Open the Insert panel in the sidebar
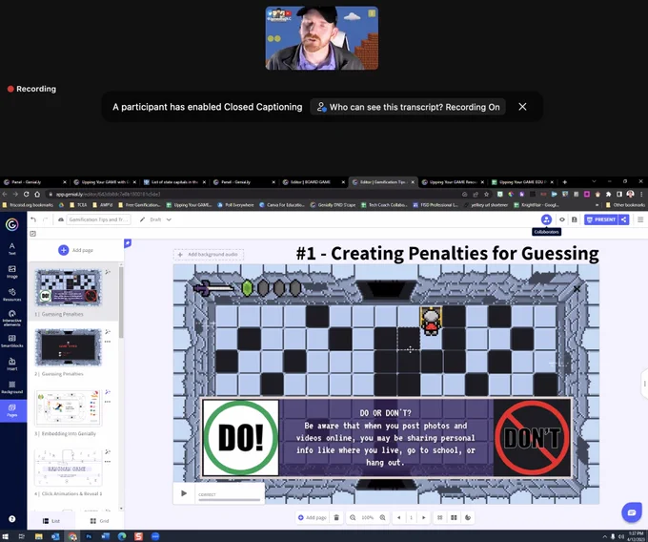 click(12, 364)
